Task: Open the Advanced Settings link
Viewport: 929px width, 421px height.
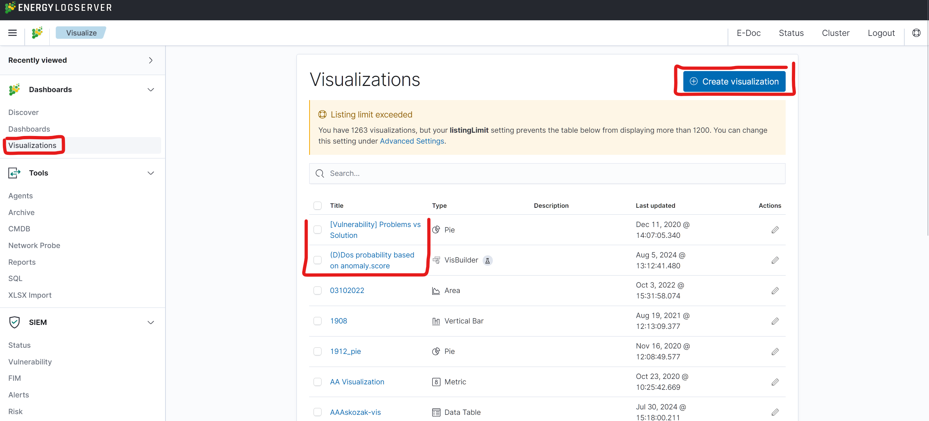Action: click(x=412, y=141)
